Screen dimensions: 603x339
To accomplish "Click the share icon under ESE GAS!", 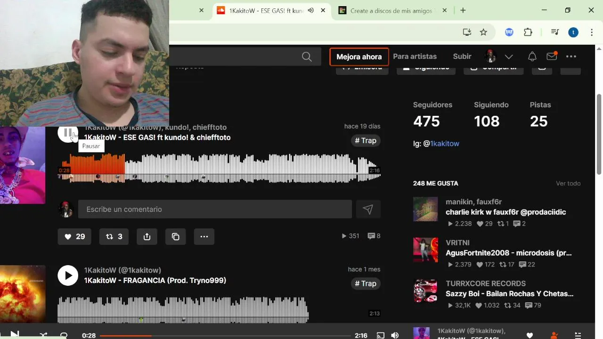I will pyautogui.click(x=147, y=236).
